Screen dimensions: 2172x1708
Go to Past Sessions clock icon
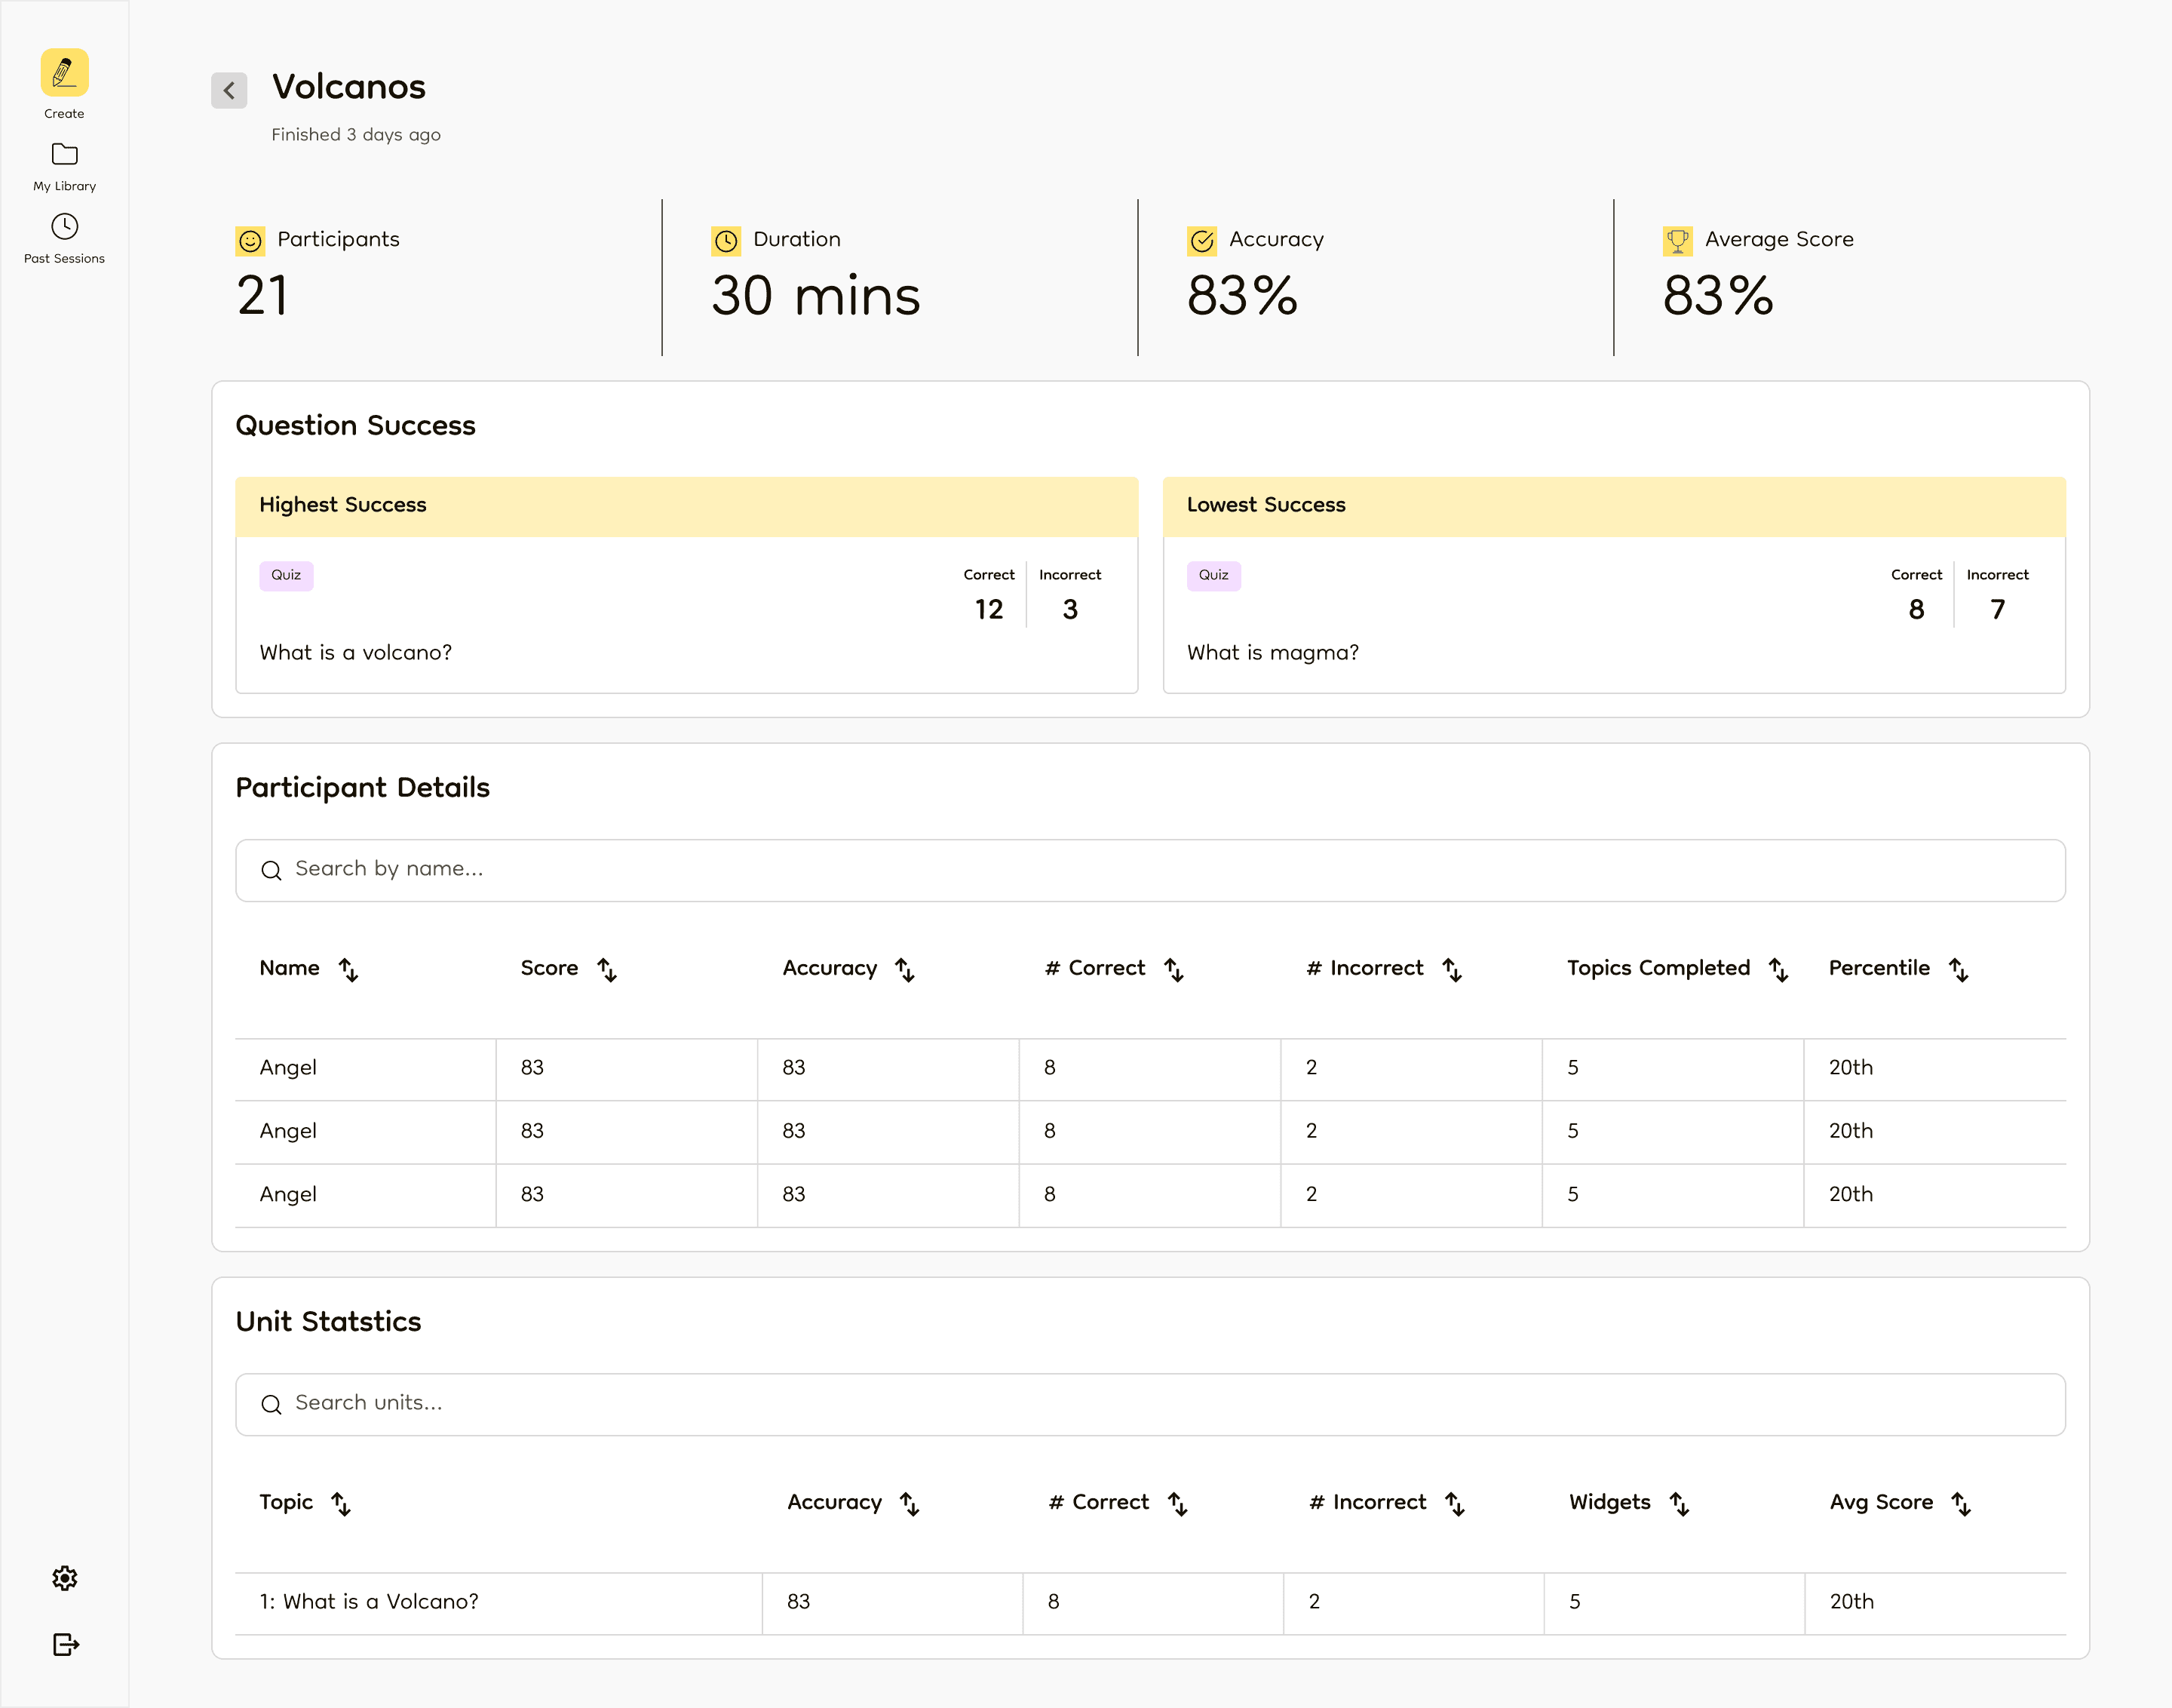tap(65, 227)
